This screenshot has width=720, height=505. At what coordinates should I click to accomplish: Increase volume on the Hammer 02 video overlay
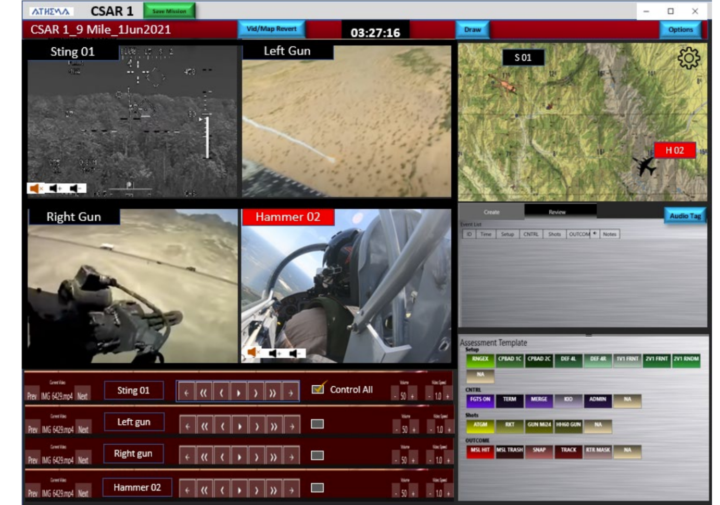(x=274, y=353)
